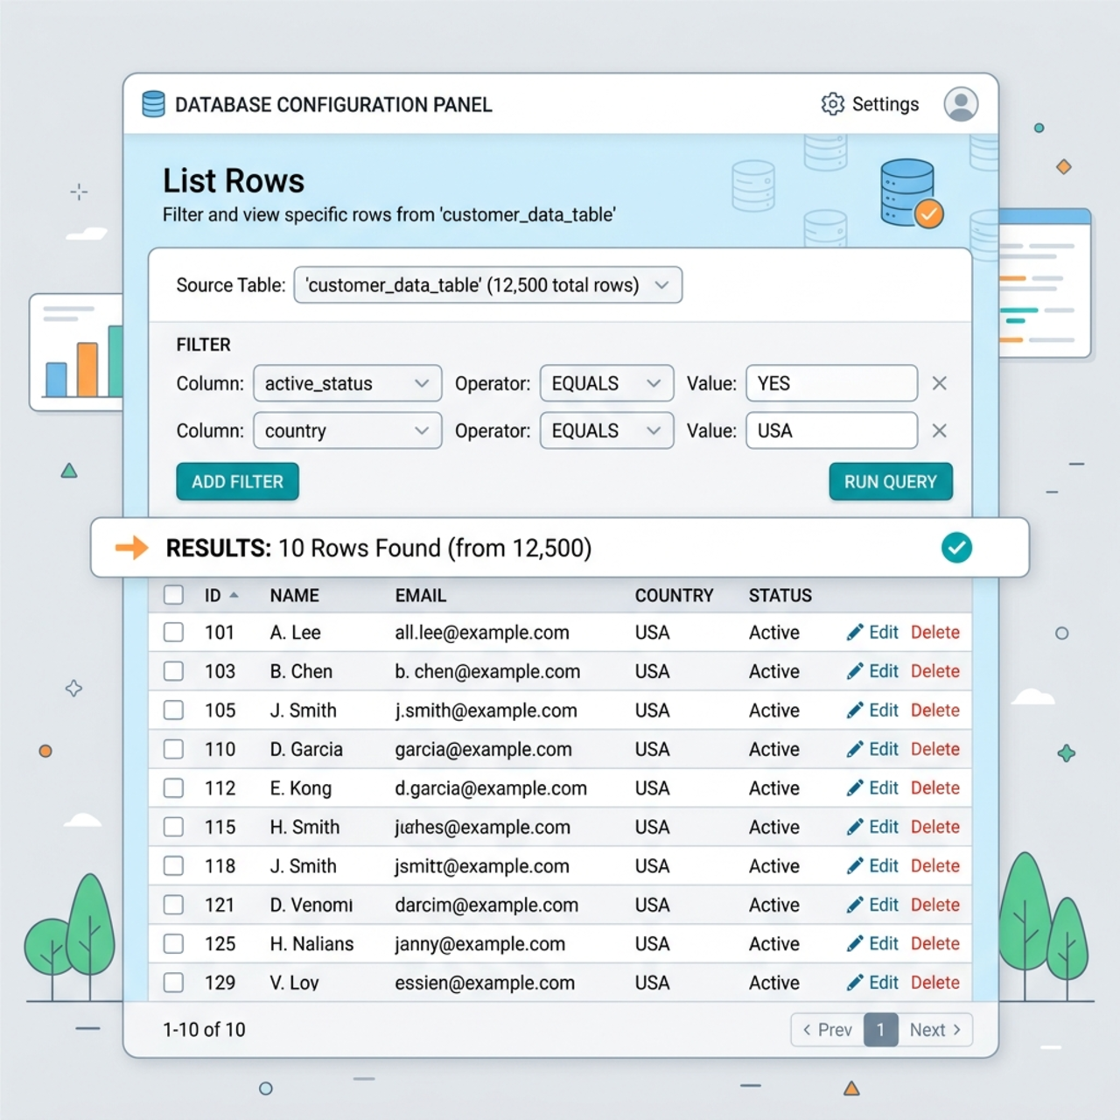Select checkbox for row 115

tap(174, 827)
